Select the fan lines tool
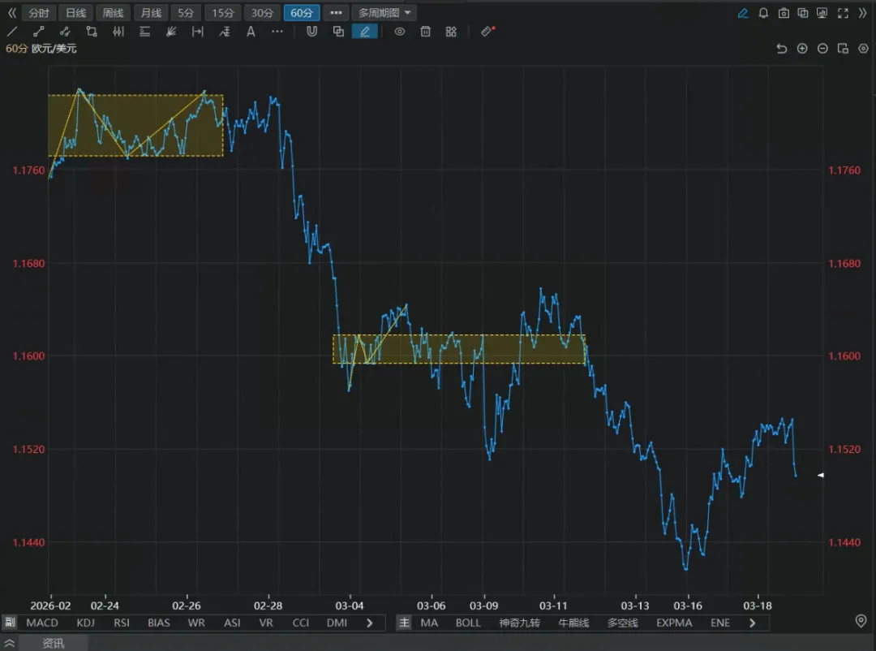This screenshot has height=651, width=876. 171,32
